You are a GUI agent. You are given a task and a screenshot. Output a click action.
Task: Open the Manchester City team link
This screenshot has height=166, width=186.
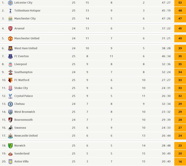tap(25, 19)
